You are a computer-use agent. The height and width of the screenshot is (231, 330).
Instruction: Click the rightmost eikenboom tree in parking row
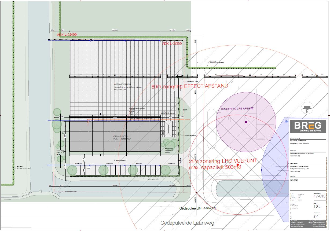click(166, 170)
